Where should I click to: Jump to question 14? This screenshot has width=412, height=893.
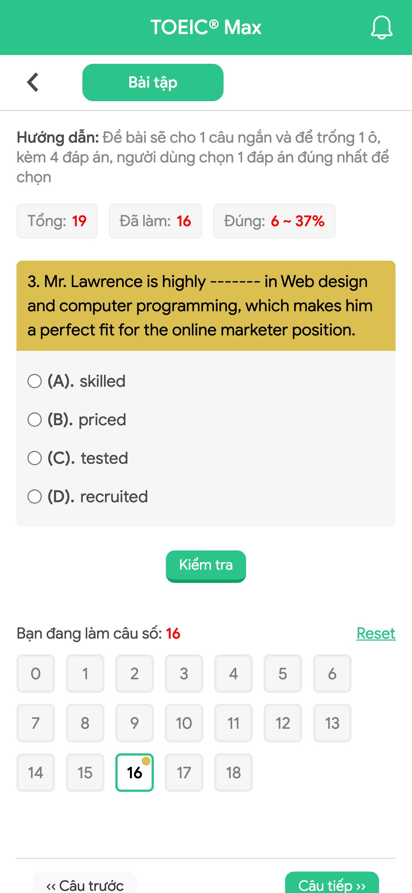pyautogui.click(x=36, y=773)
